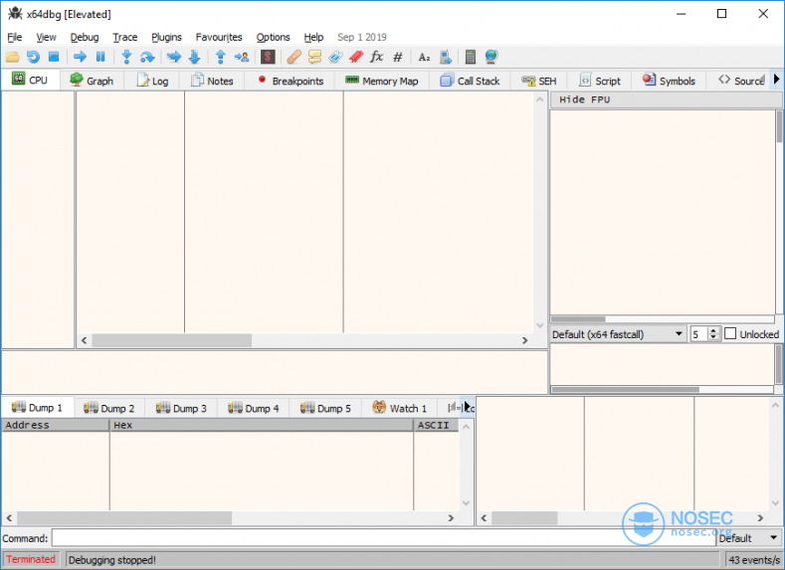Select the Dump 2 tab
The image size is (785, 570).
tap(109, 409)
